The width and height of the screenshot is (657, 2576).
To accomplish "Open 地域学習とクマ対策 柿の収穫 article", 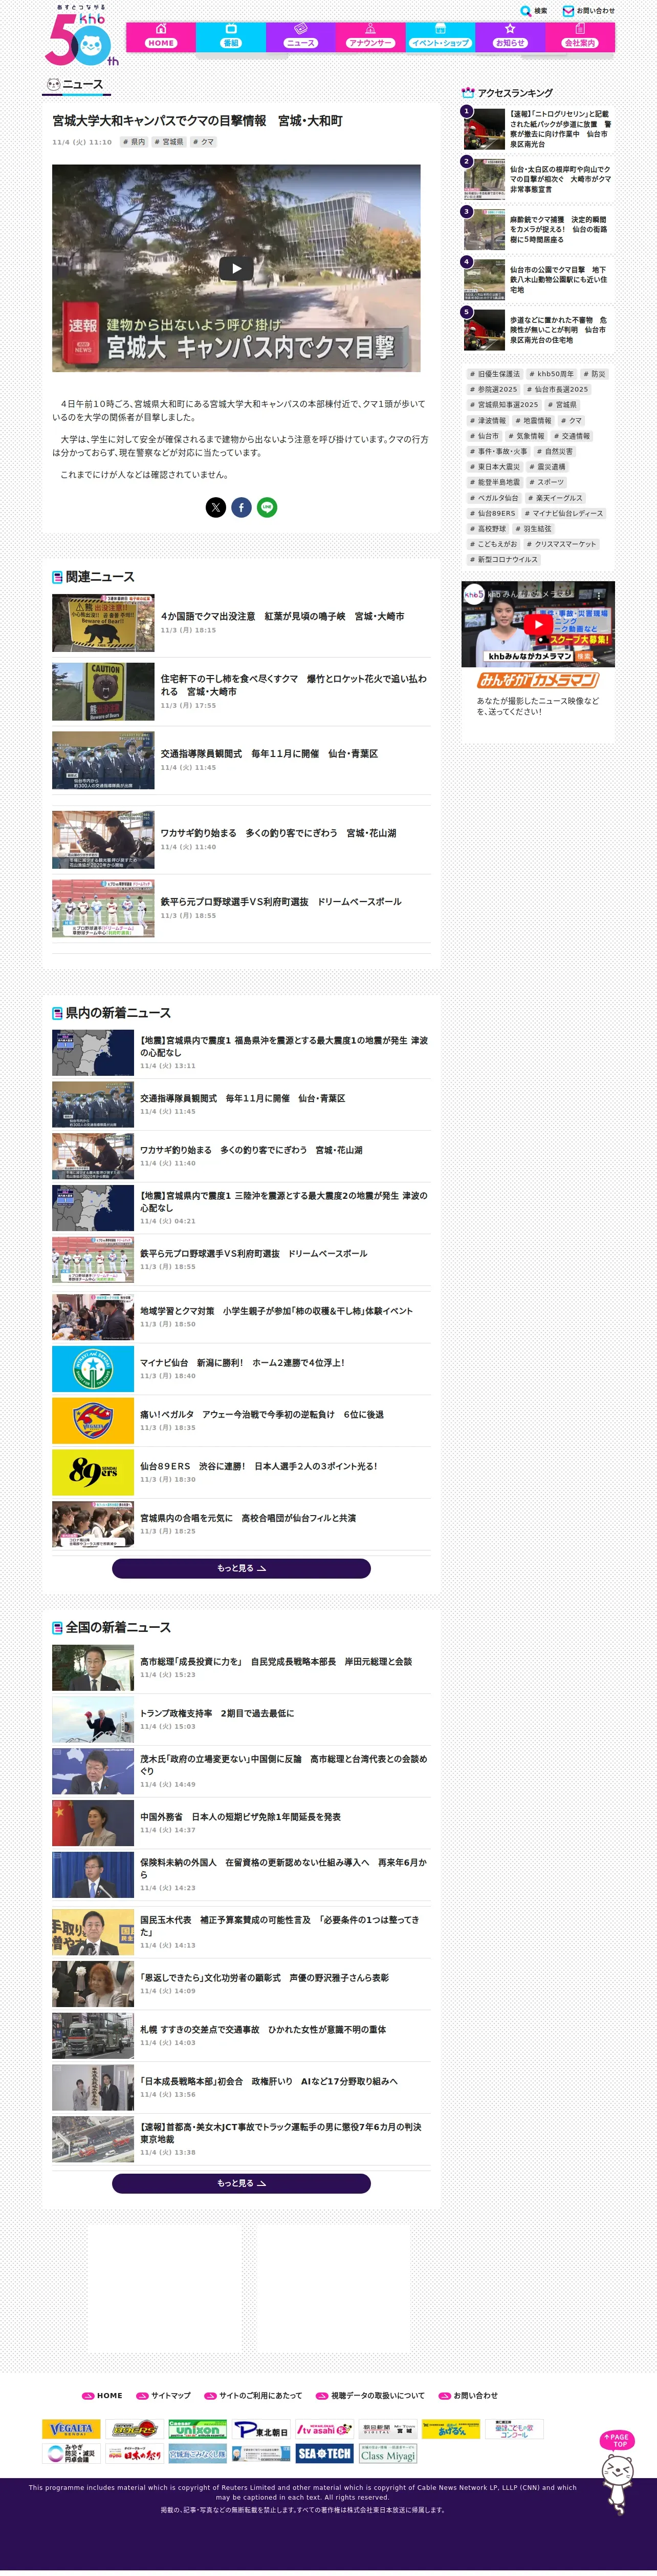I will pos(240,1316).
